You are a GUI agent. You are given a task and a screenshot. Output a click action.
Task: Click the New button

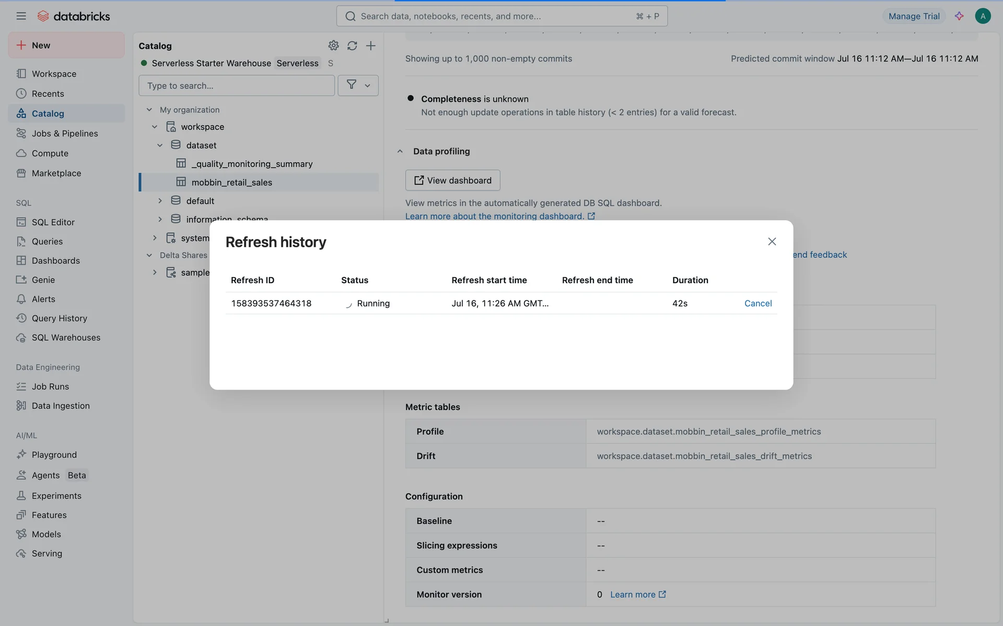click(66, 45)
